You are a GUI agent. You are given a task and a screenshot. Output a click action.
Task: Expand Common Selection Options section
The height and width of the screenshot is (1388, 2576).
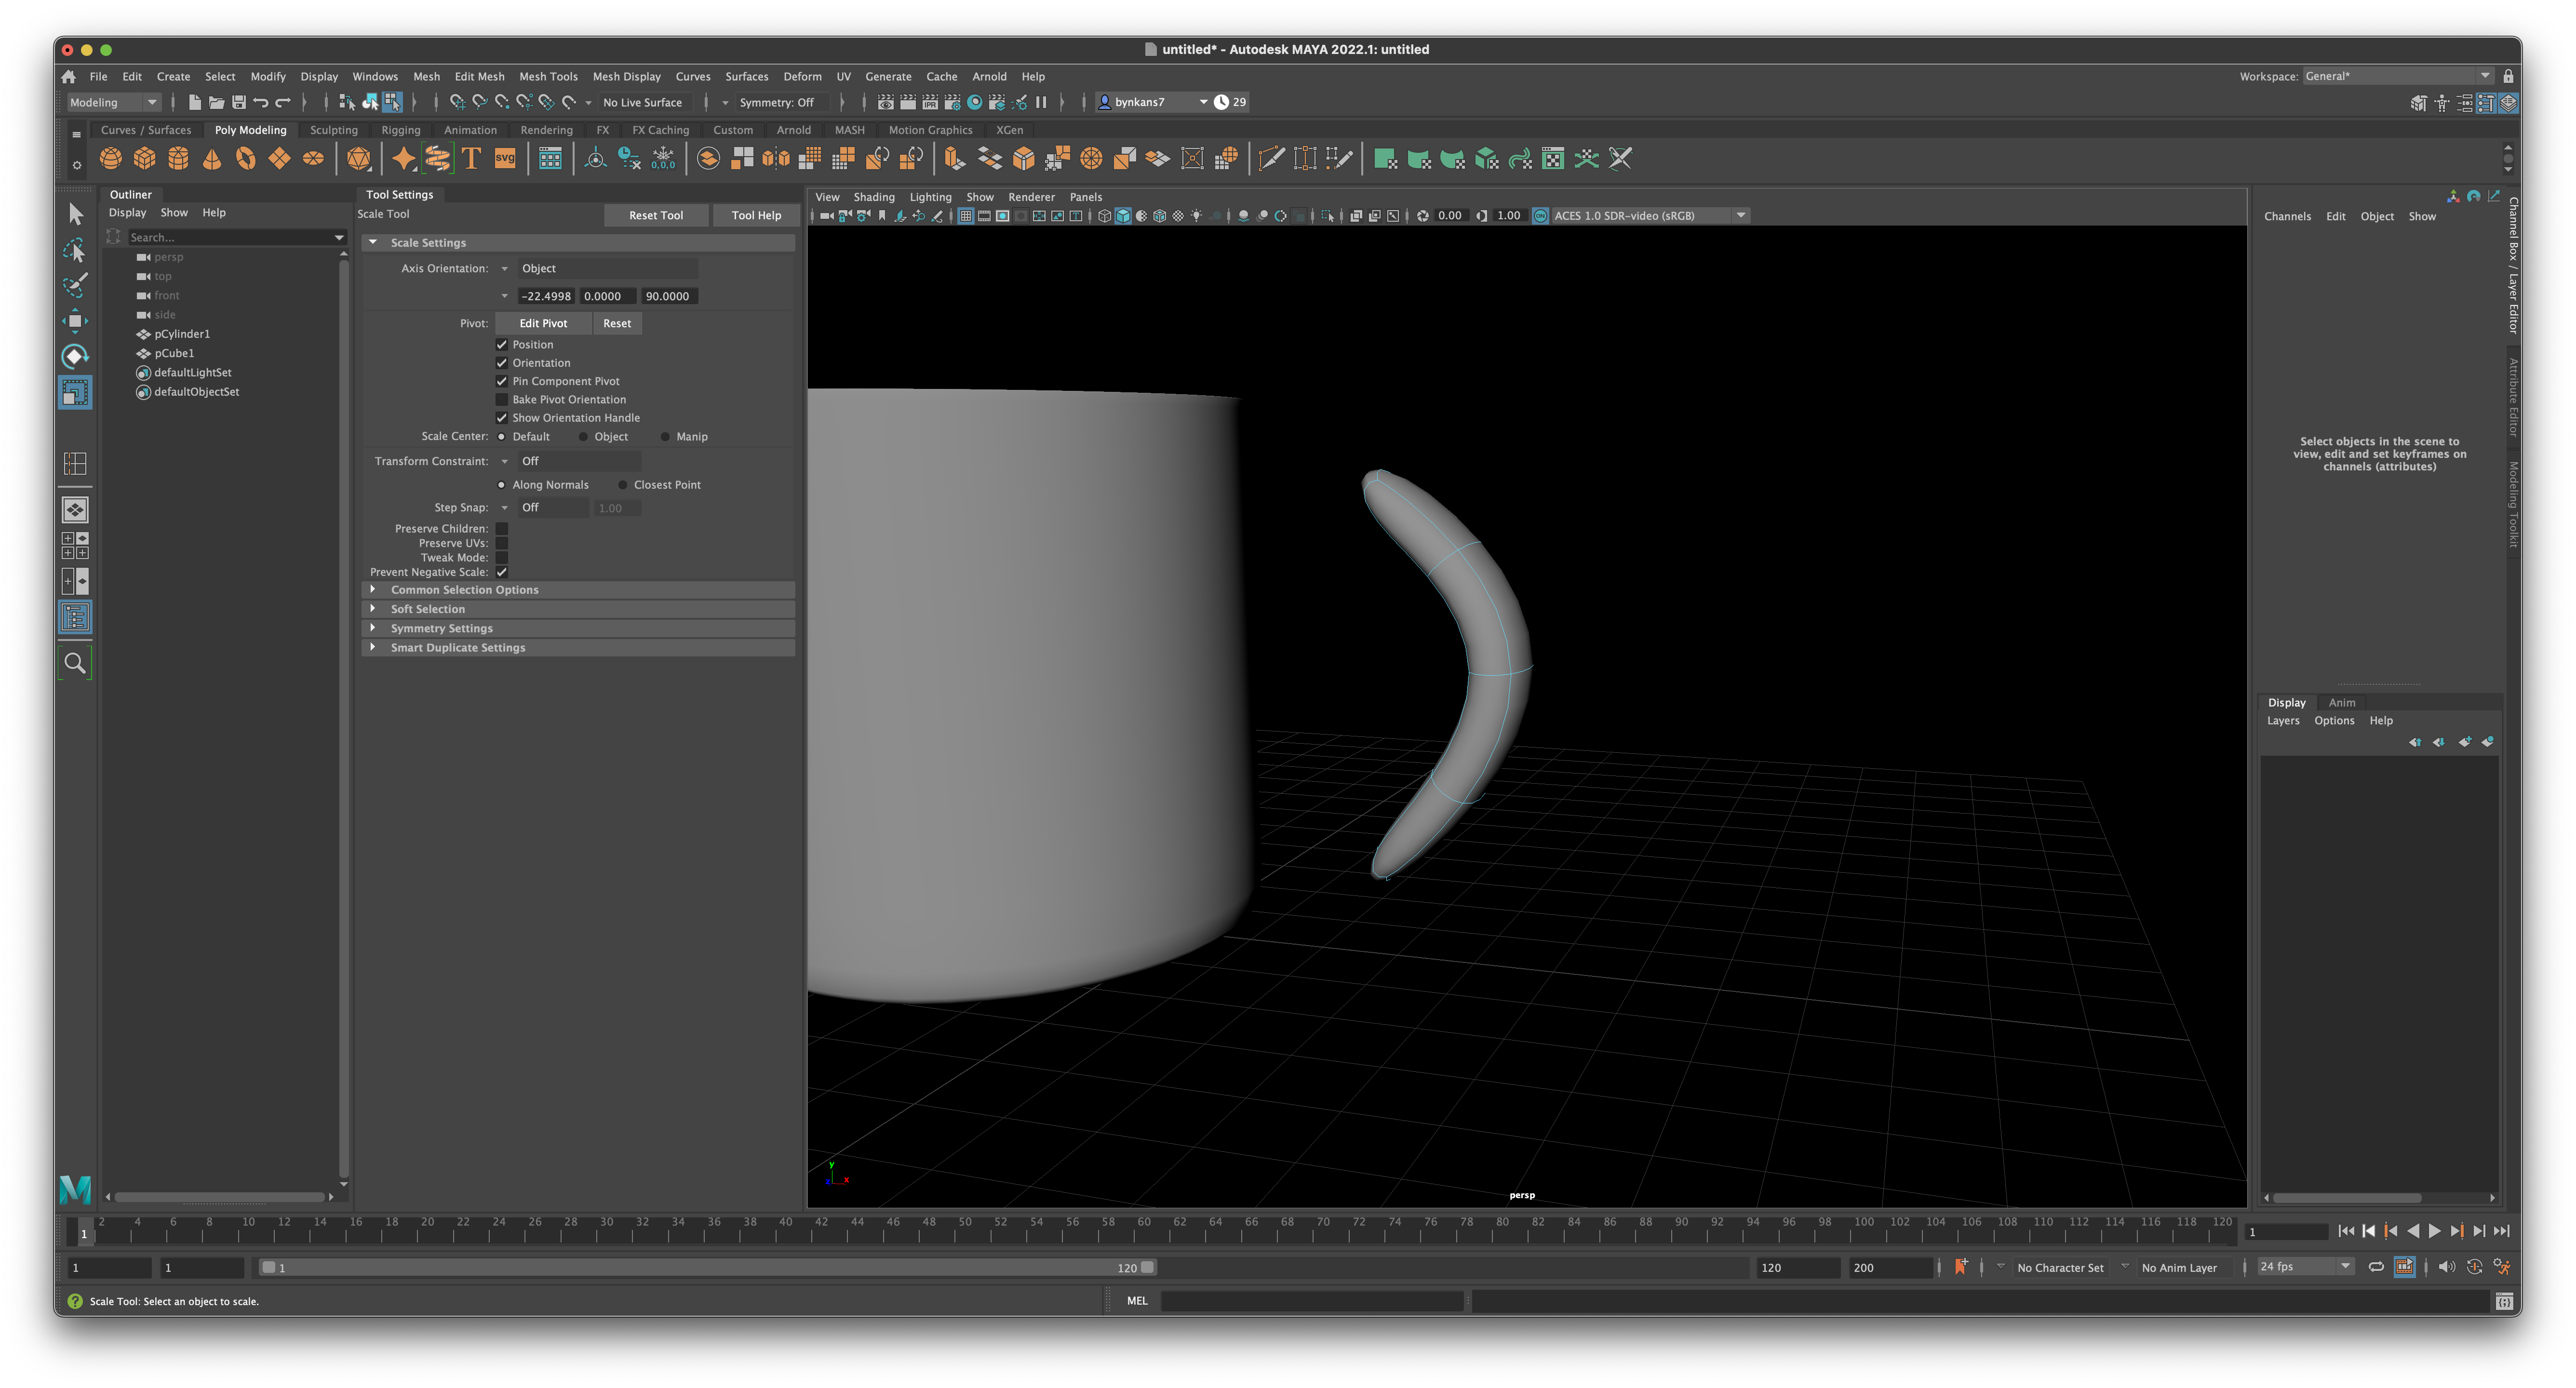pyautogui.click(x=578, y=590)
